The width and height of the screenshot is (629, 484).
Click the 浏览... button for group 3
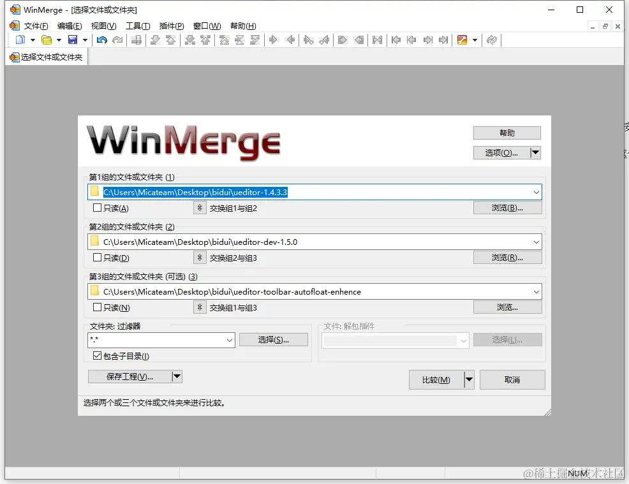[507, 307]
